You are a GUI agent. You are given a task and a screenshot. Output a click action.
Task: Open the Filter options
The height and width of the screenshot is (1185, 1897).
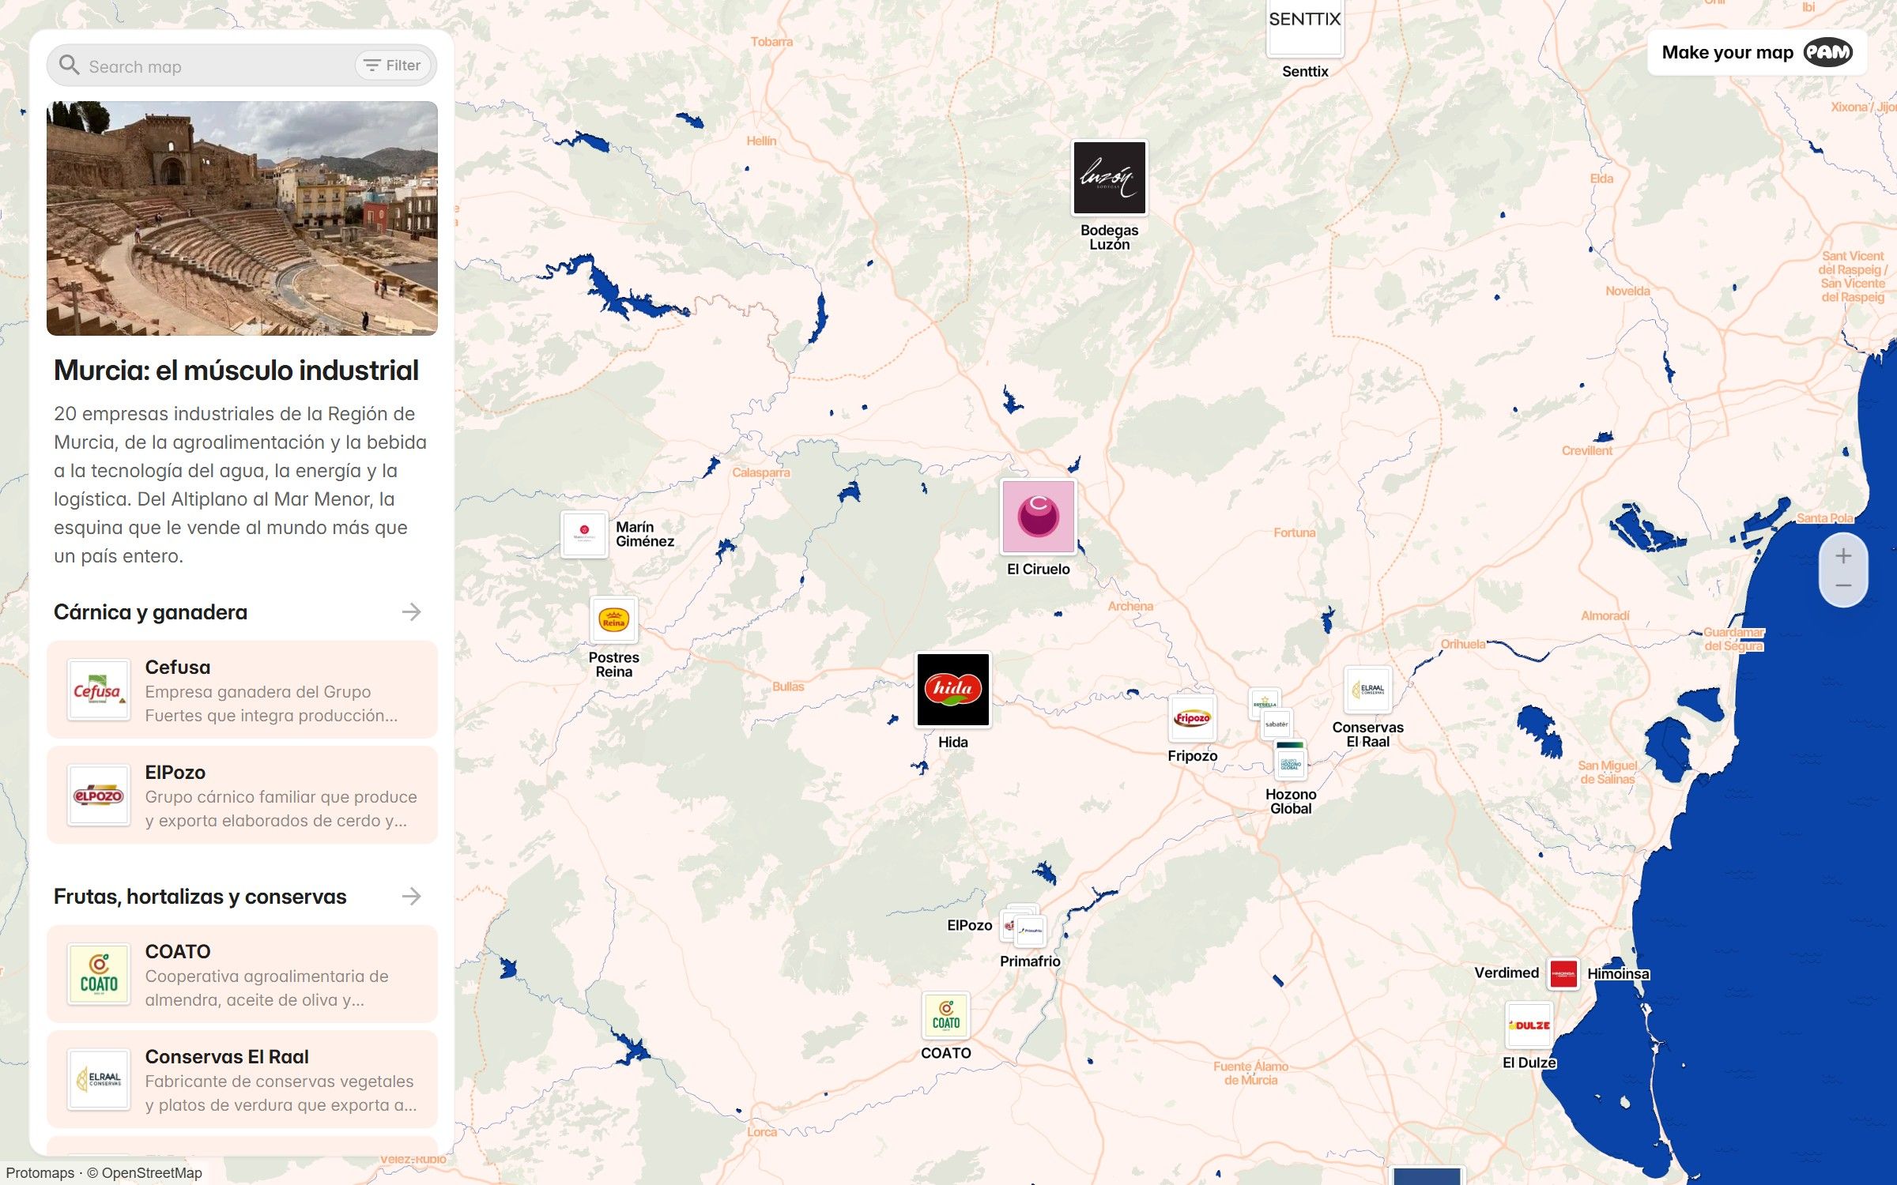[393, 66]
